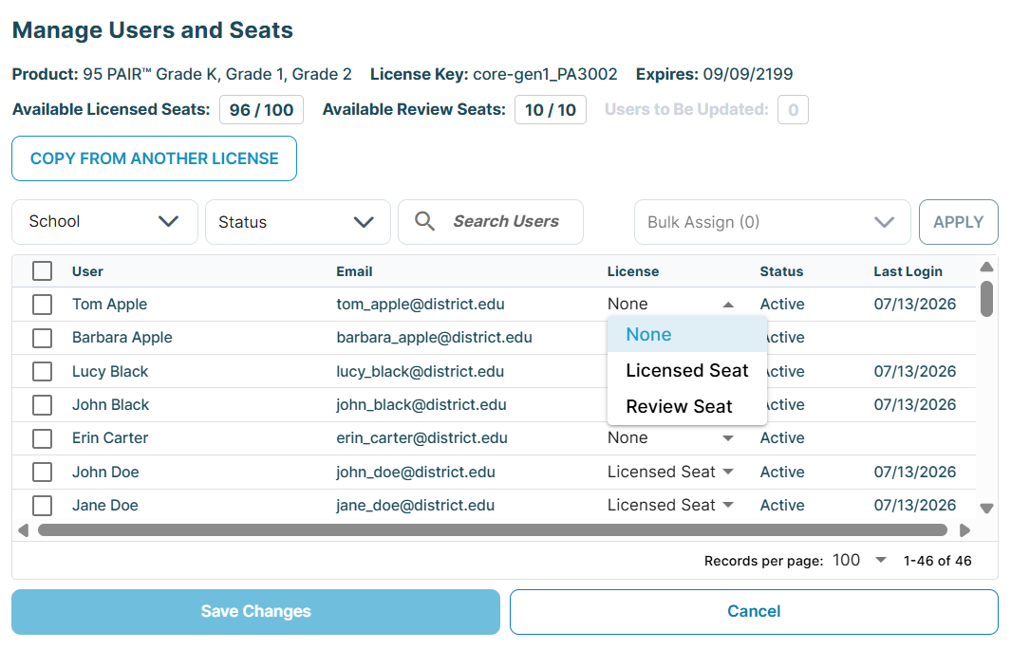Click the horizontal scroll left arrow
This screenshot has width=1011, height=649.
point(23,530)
